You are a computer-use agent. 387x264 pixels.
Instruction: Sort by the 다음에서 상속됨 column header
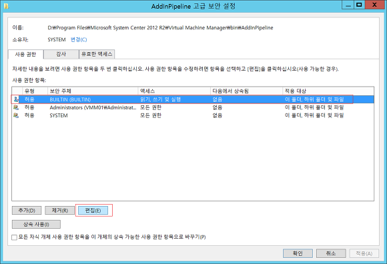point(247,91)
